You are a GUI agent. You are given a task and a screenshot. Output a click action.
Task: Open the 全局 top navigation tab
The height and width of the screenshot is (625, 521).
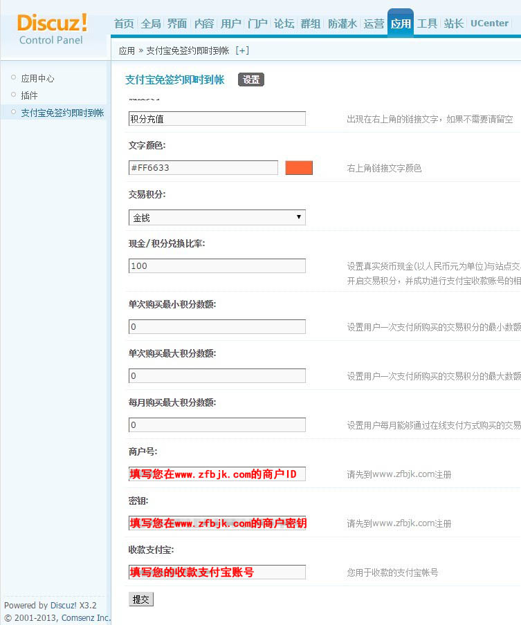pos(151,24)
